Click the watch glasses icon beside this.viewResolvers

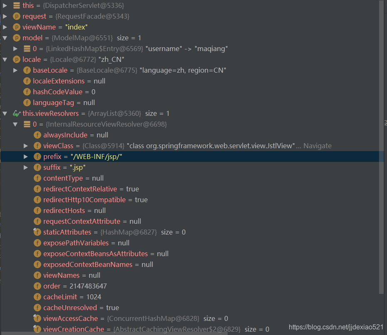pyautogui.click(x=17, y=113)
